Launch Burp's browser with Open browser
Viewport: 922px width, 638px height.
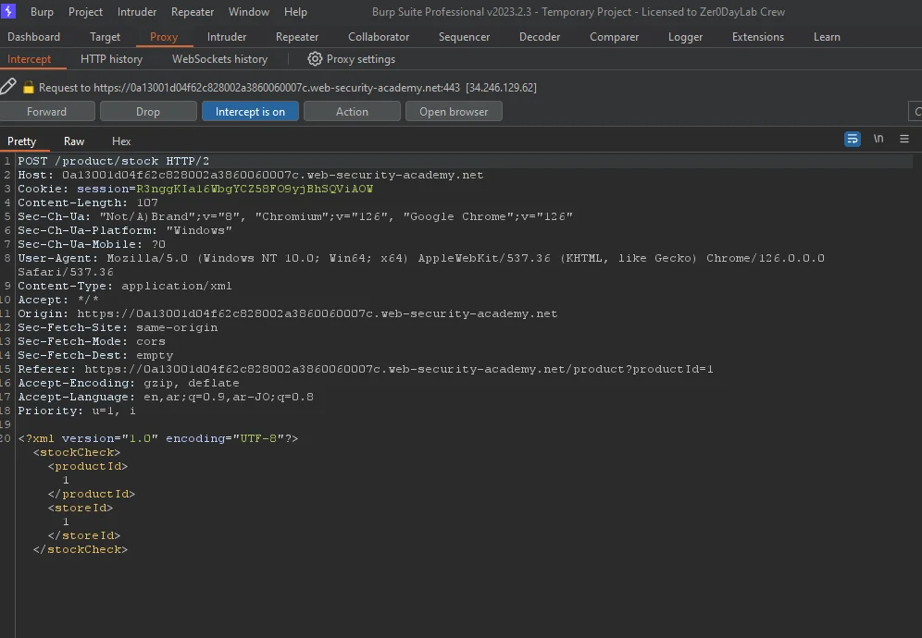click(454, 112)
